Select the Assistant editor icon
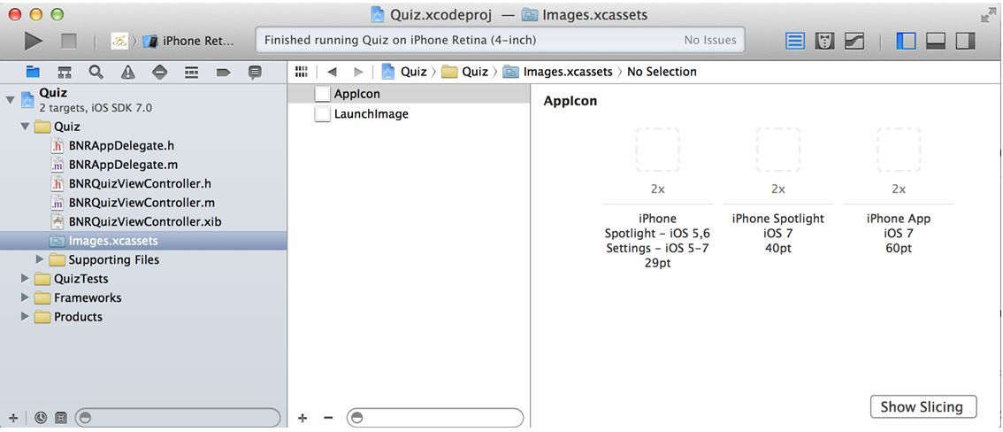 coord(824,41)
